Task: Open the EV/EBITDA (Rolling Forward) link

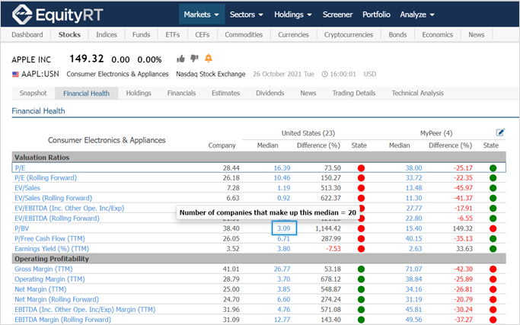Action: pos(56,218)
